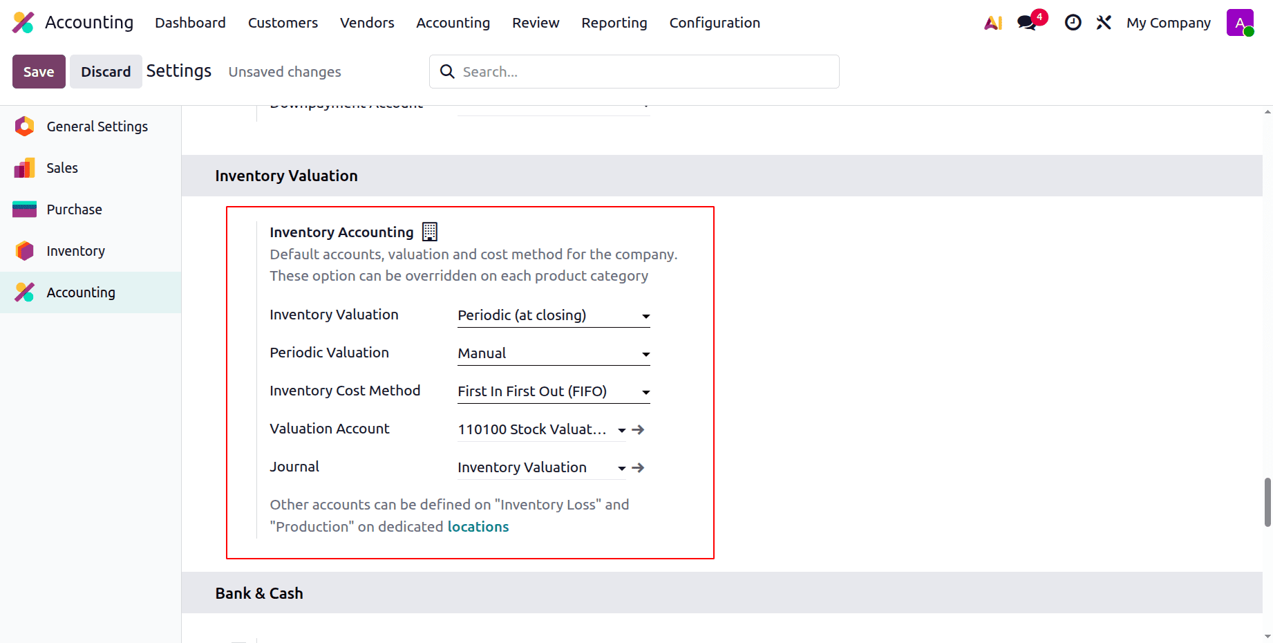Open the Dashboard menu
This screenshot has height=643, width=1273.
pos(190,23)
